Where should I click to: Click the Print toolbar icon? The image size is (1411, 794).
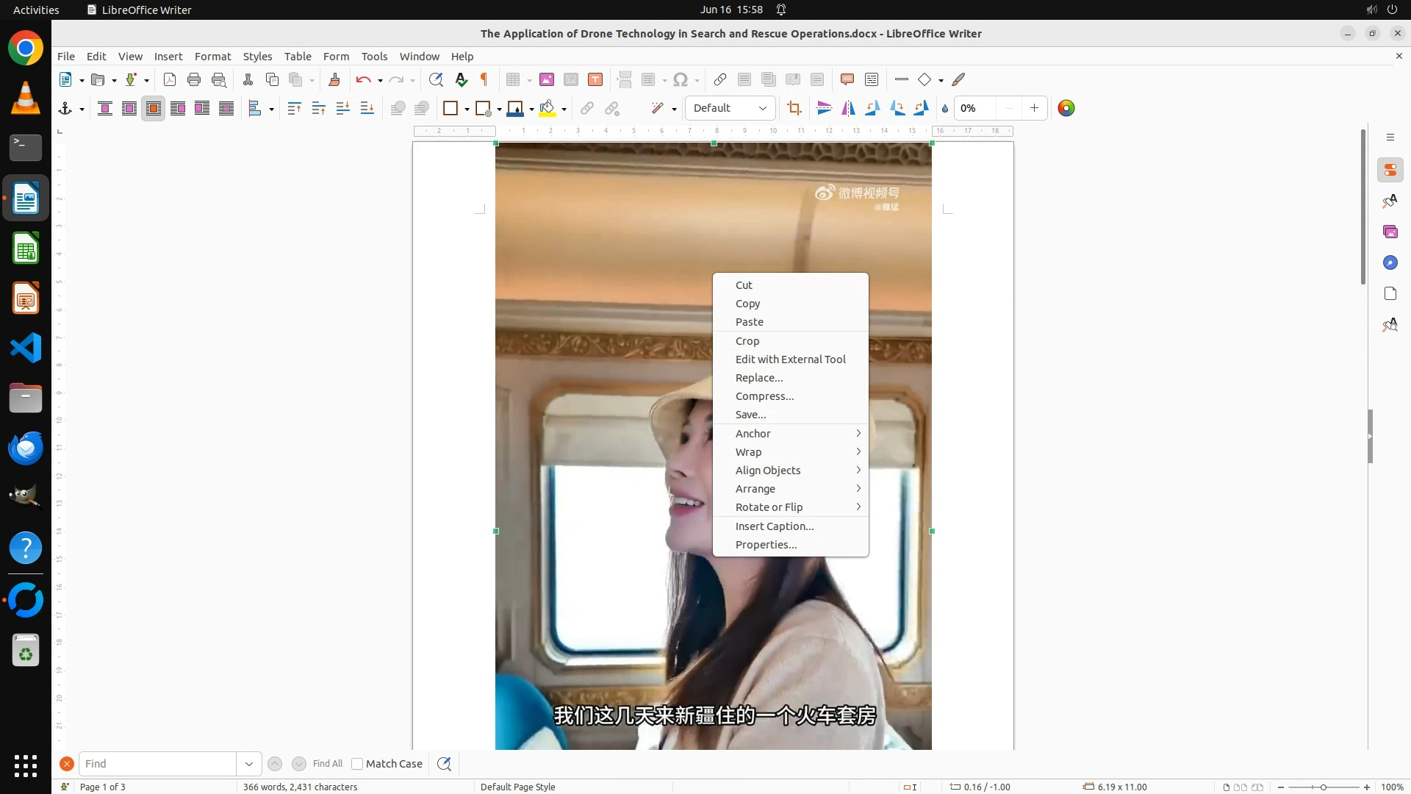pos(194,79)
